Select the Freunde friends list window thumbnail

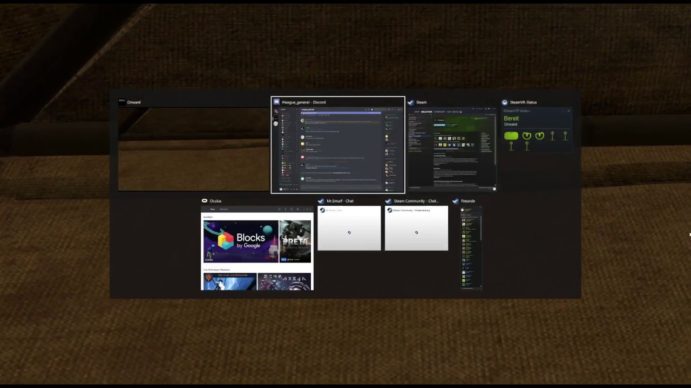point(471,248)
